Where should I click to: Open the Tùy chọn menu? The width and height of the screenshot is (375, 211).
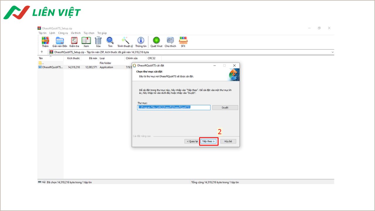coord(89,33)
